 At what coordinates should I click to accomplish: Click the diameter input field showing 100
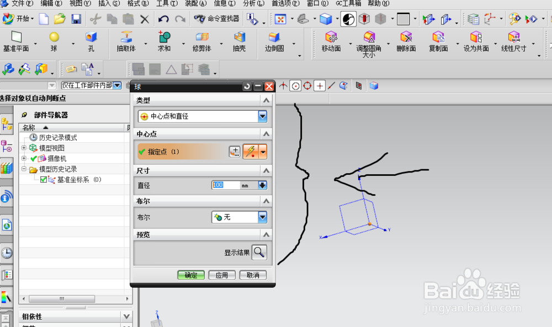click(226, 185)
